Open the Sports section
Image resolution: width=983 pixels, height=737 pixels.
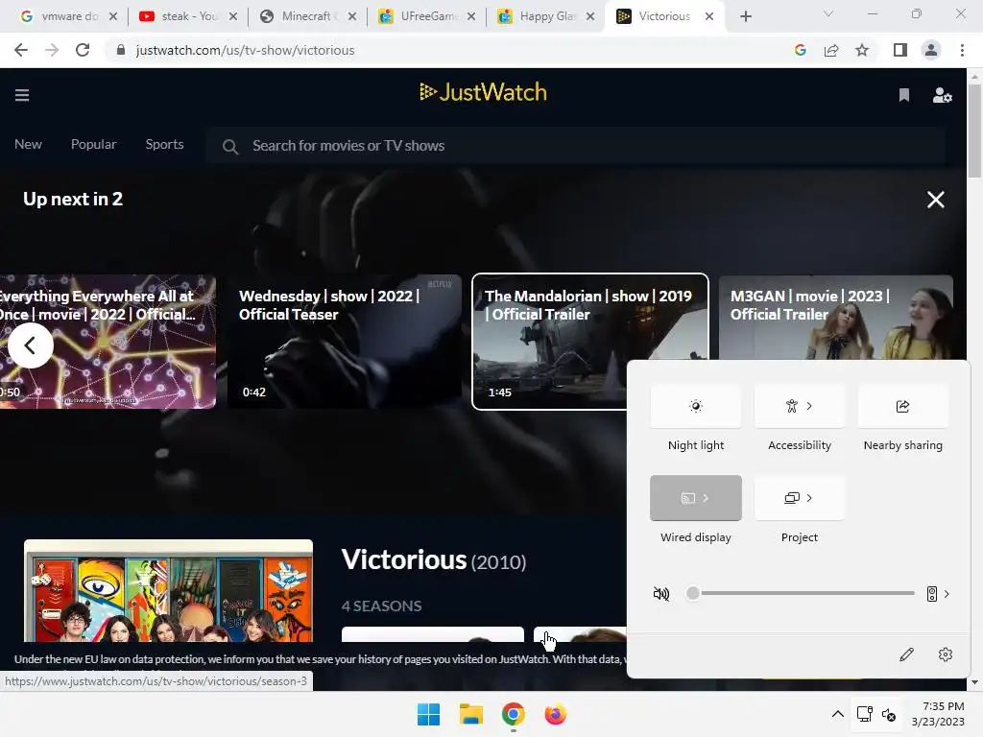[164, 144]
